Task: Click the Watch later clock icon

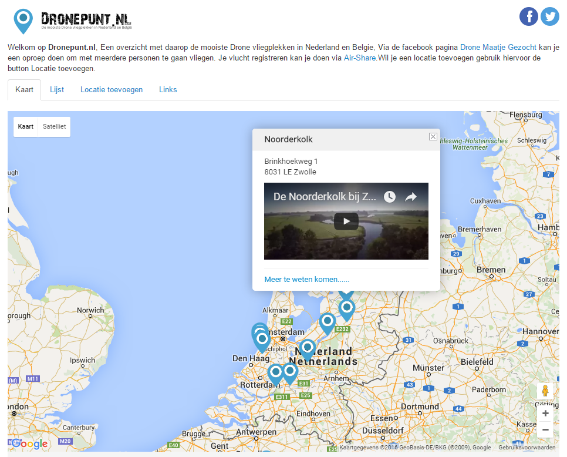Action: click(390, 197)
